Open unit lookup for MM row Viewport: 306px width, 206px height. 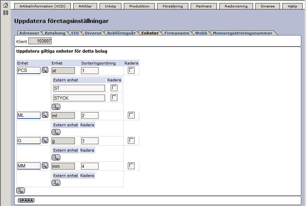[45, 166]
